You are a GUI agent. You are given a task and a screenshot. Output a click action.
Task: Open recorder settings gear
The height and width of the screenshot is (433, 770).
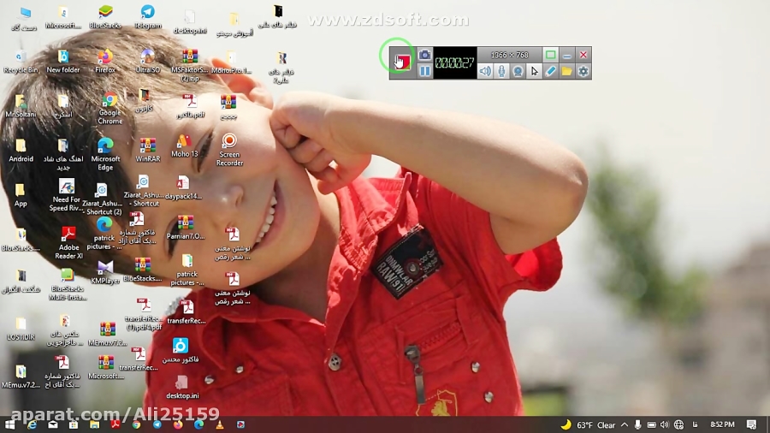click(583, 71)
